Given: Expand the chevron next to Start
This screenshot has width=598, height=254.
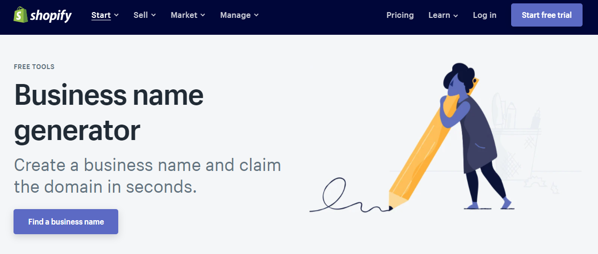Looking at the screenshot, I should click(116, 15).
